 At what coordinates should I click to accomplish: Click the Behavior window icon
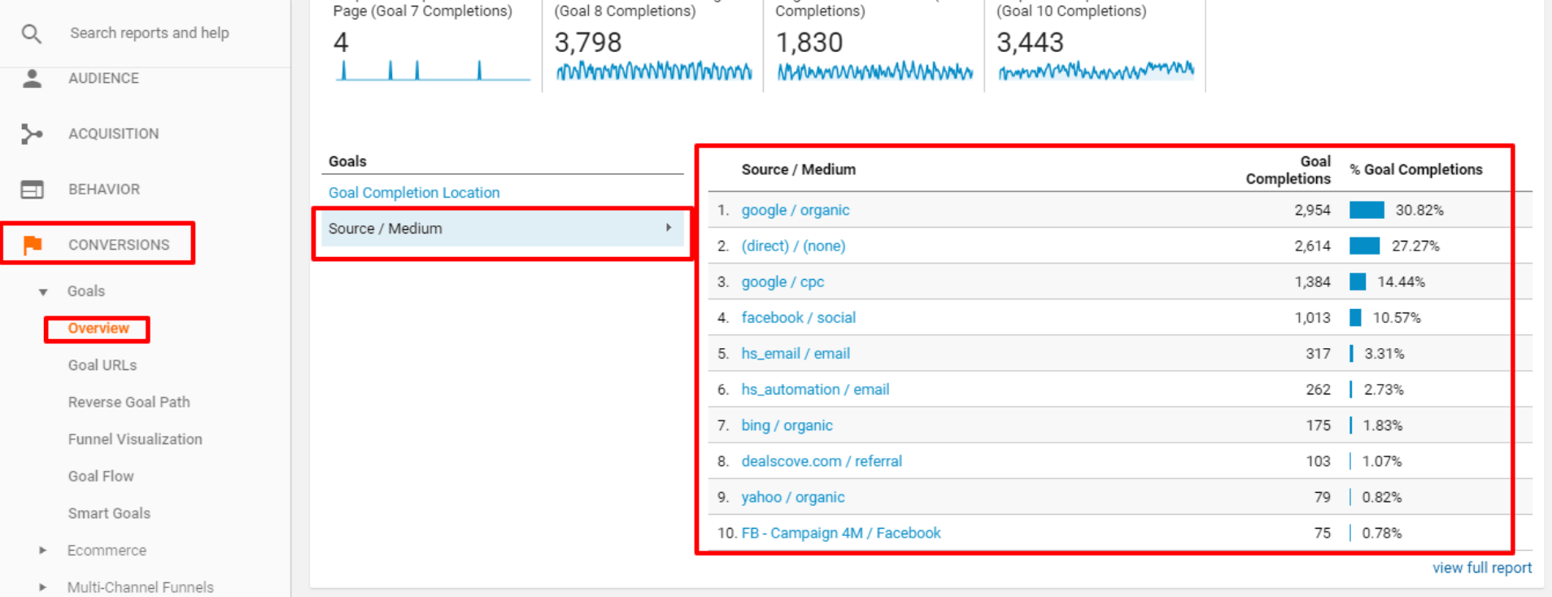click(32, 190)
